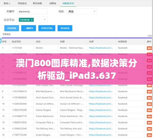Go to the 群发消息 tab

click(x=37, y=3)
